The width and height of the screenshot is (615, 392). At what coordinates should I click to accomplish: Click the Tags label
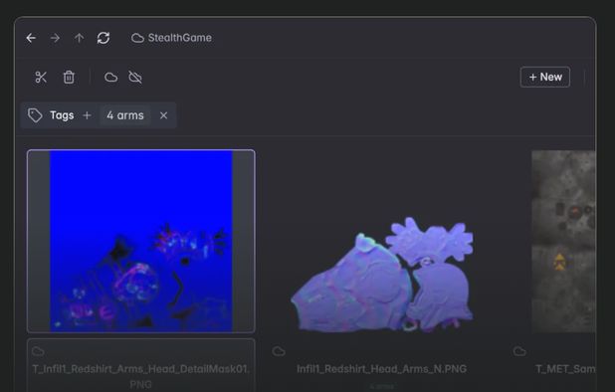pos(62,115)
